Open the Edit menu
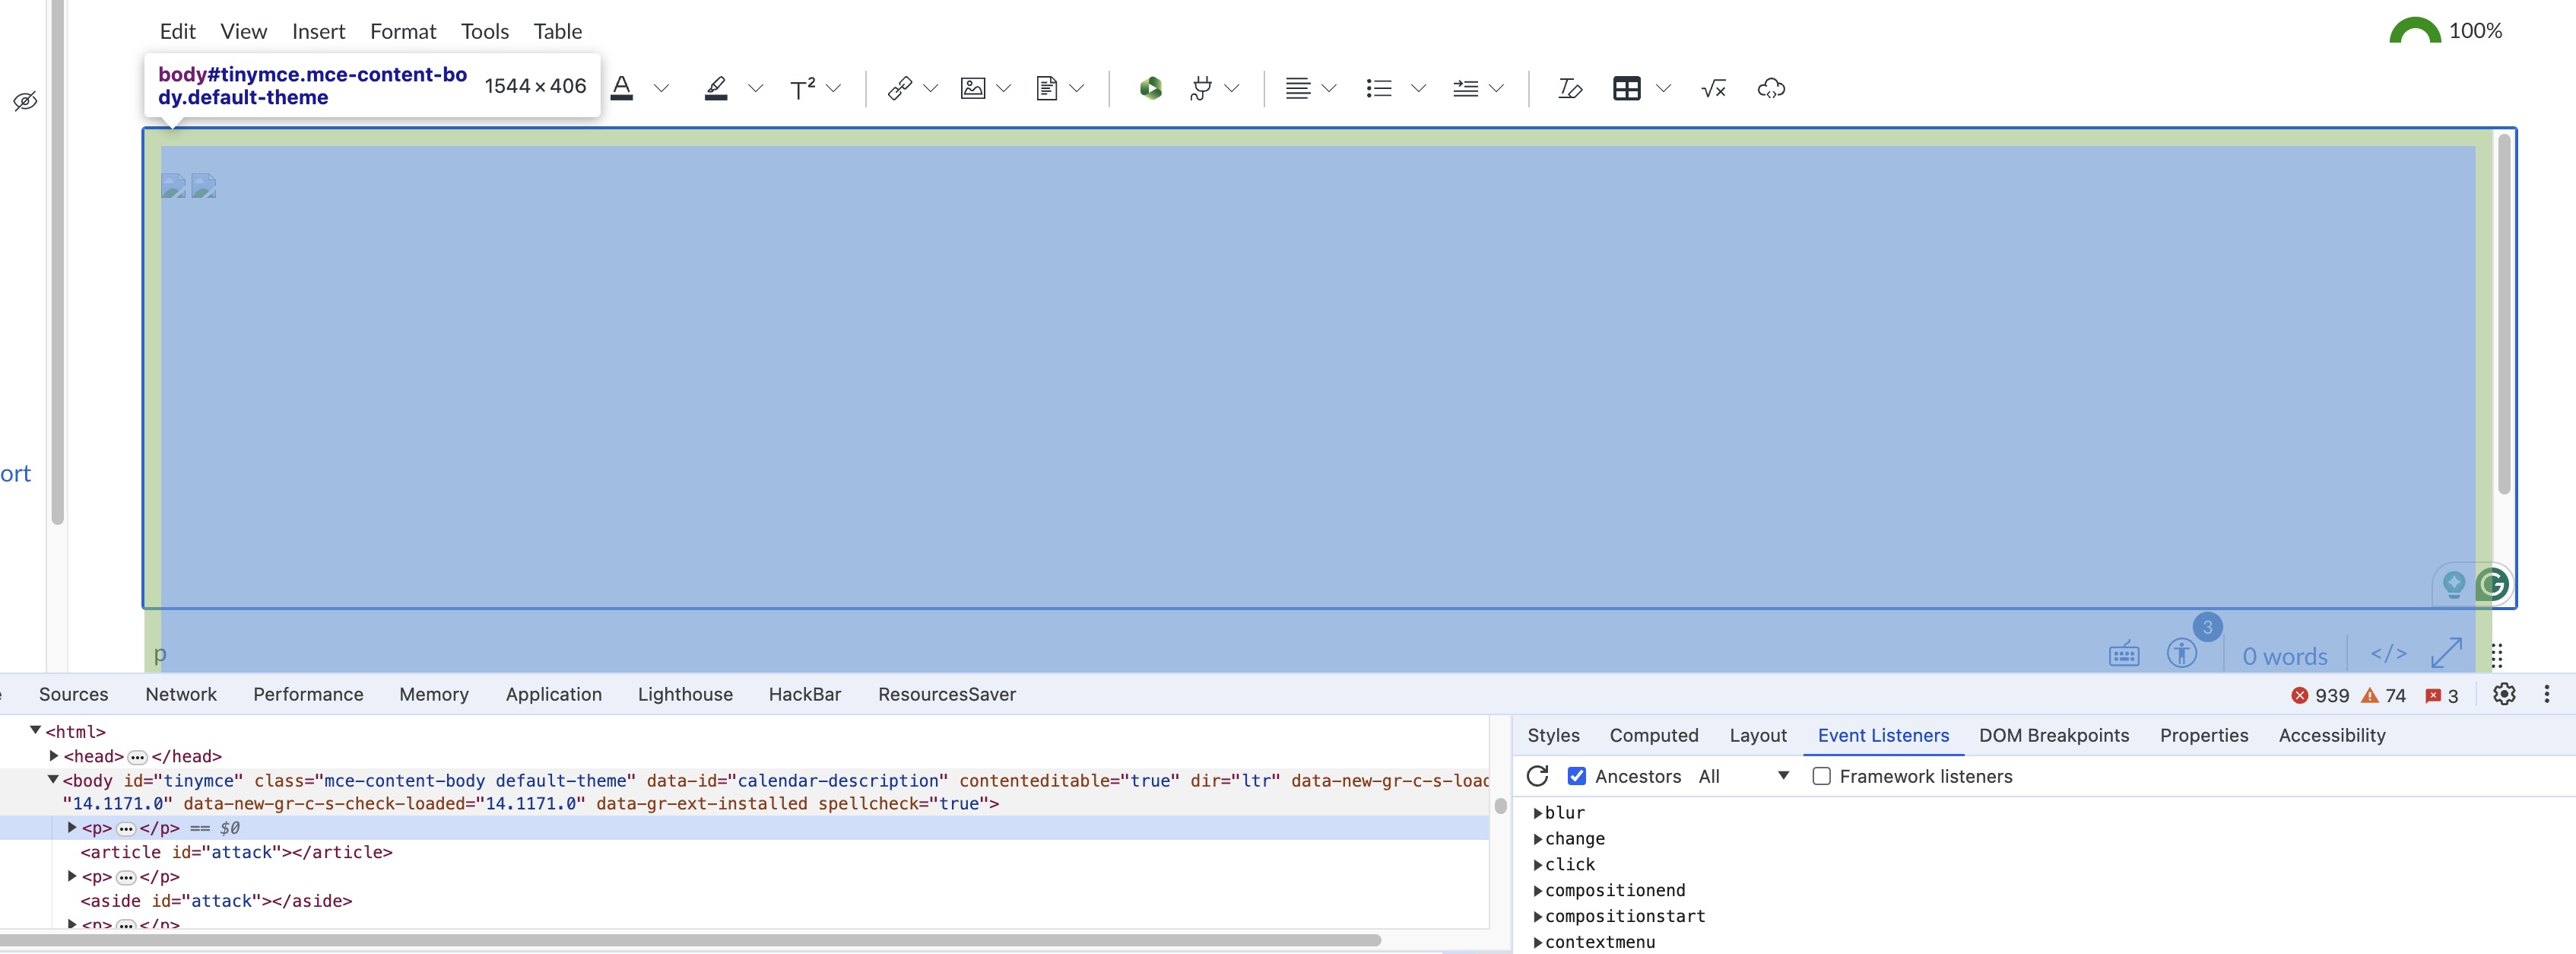Screen dimensions: 2576x954 (177, 31)
